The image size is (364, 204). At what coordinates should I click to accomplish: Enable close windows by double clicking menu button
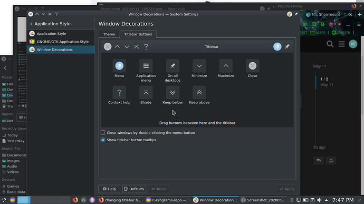(x=103, y=133)
